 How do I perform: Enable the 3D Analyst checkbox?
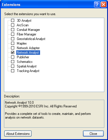coord(13,20)
